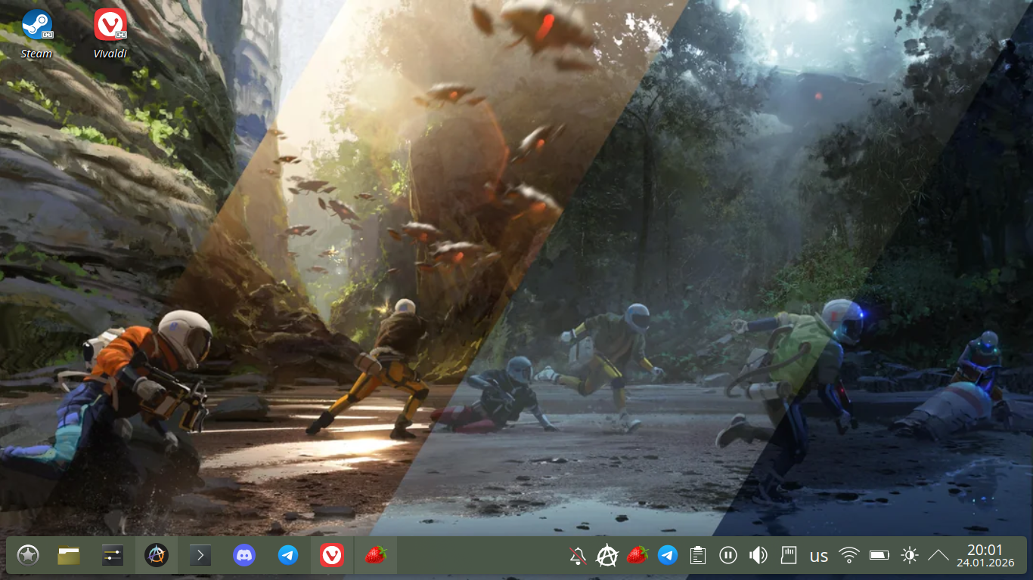Open the file manager folder in the taskbar
Screen dimensions: 1033x580
coord(69,556)
